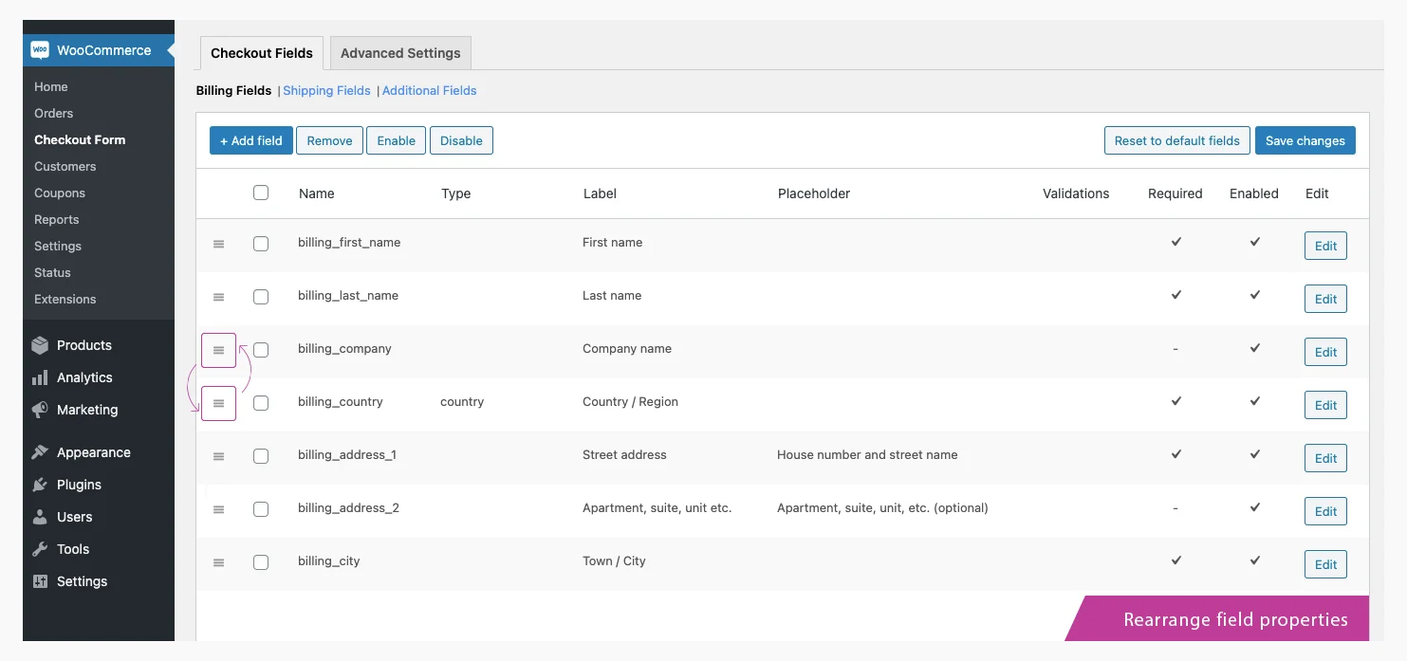Expand the arrow next to WooCommerce menu
This screenshot has width=1407, height=661.
pyautogui.click(x=172, y=49)
